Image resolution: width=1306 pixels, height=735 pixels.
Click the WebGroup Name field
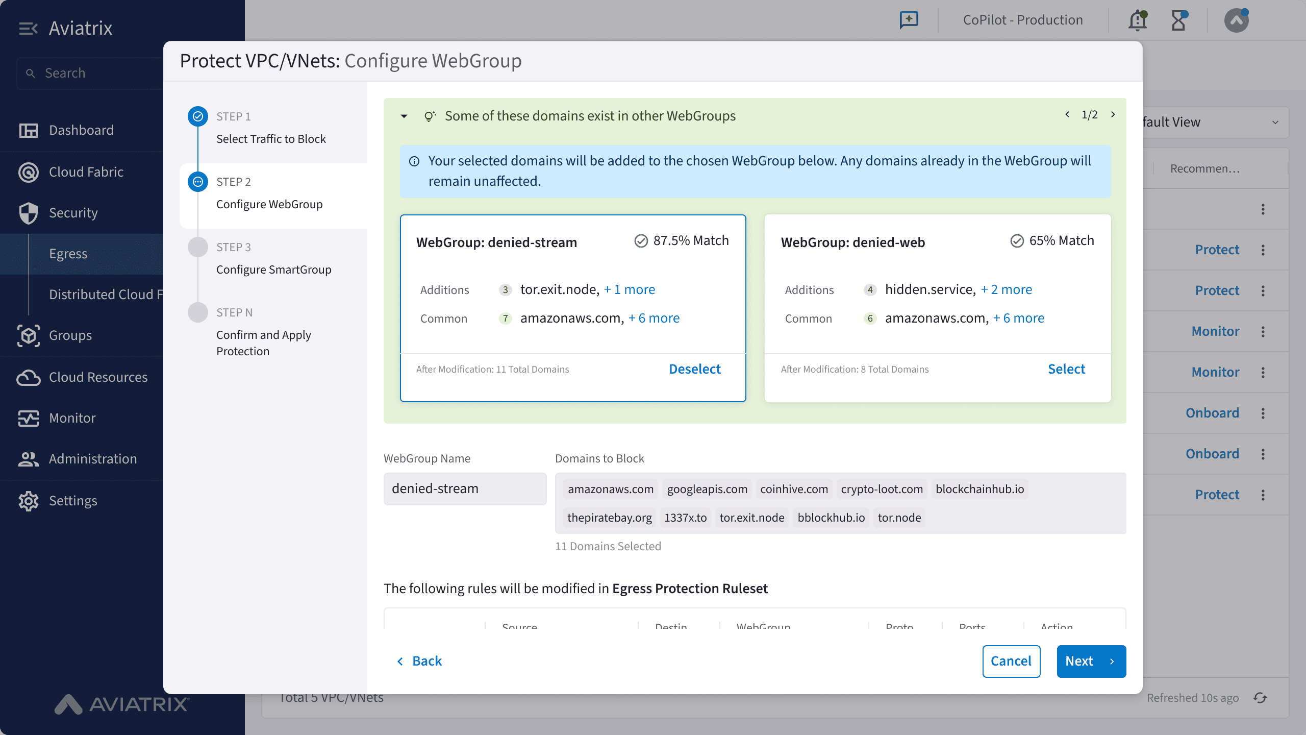(x=465, y=489)
